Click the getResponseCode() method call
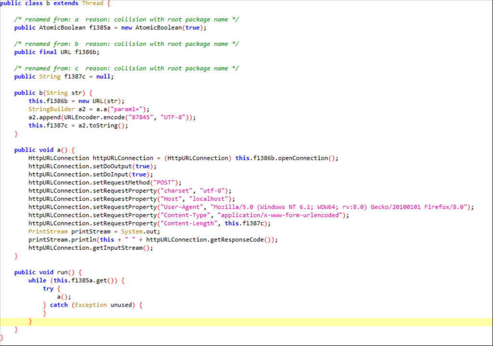This screenshot has height=346, width=493. pos(235,240)
